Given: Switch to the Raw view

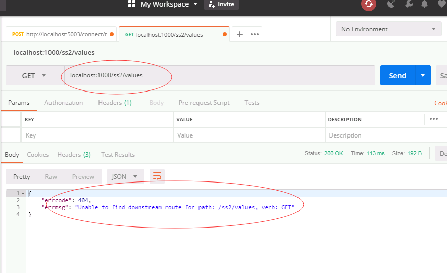Looking at the screenshot, I should pos(51,177).
